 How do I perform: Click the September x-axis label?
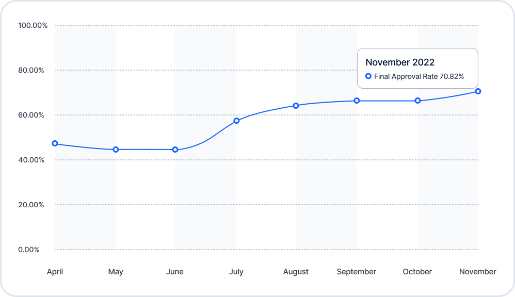(x=357, y=272)
